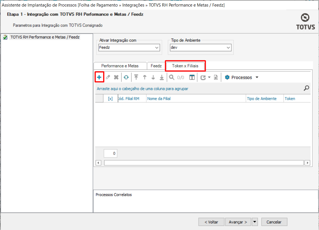Click the horizontal scrollbar right arrow
Screen dimensions: 319x230
307,163
